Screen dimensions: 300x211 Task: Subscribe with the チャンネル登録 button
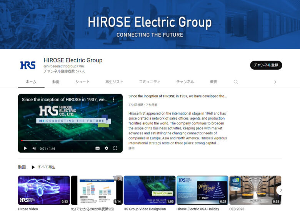266,65
